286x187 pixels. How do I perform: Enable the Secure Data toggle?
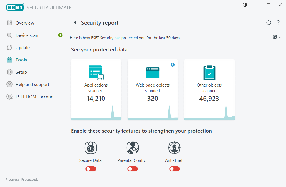pyautogui.click(x=91, y=169)
